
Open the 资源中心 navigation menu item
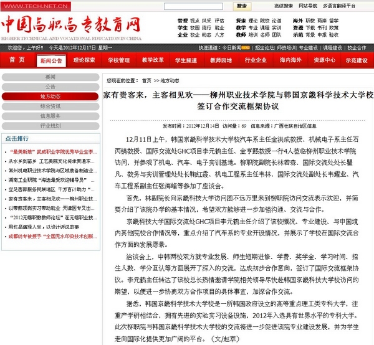tap(325, 60)
